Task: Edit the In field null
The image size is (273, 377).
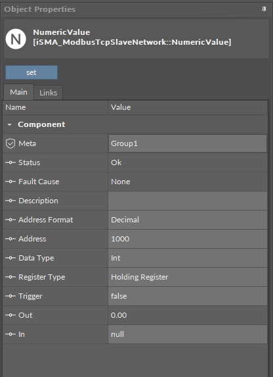Action: coord(188,334)
